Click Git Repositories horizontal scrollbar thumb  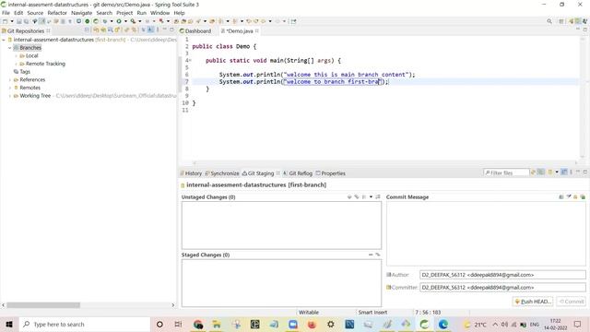(43, 305)
